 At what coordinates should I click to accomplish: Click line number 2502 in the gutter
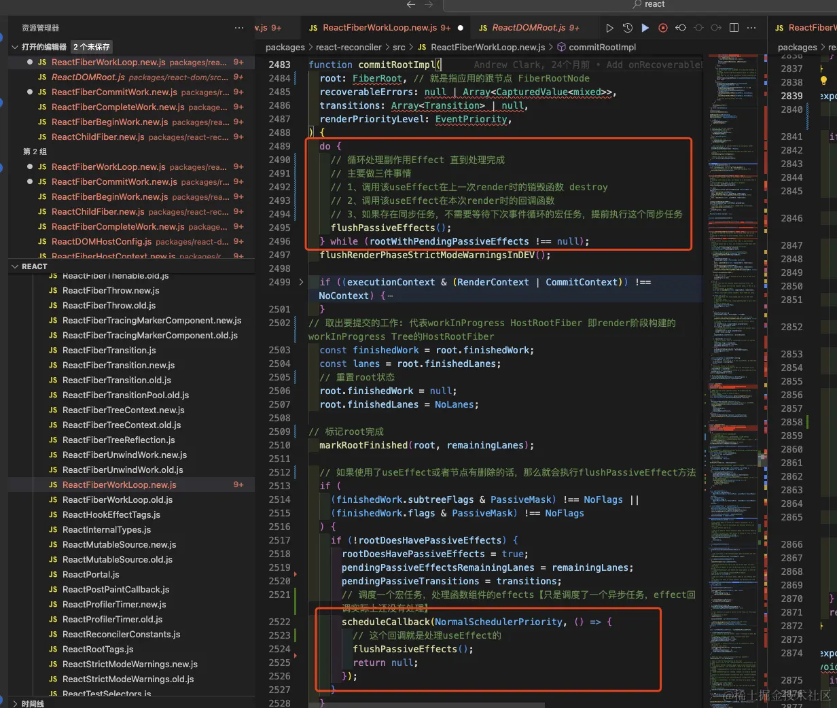pos(279,323)
